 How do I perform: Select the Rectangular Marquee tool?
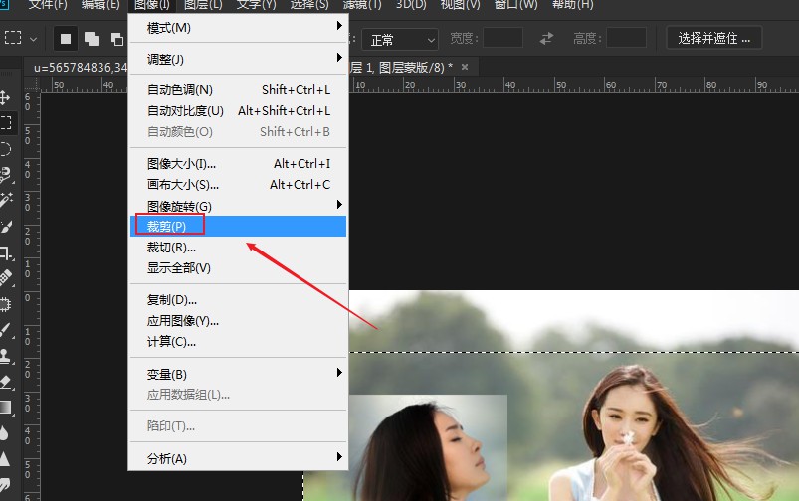tap(6, 123)
